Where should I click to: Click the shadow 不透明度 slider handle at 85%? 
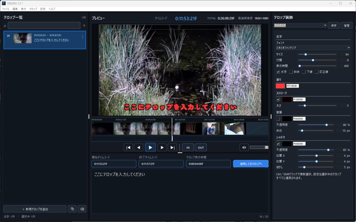tap(328, 150)
